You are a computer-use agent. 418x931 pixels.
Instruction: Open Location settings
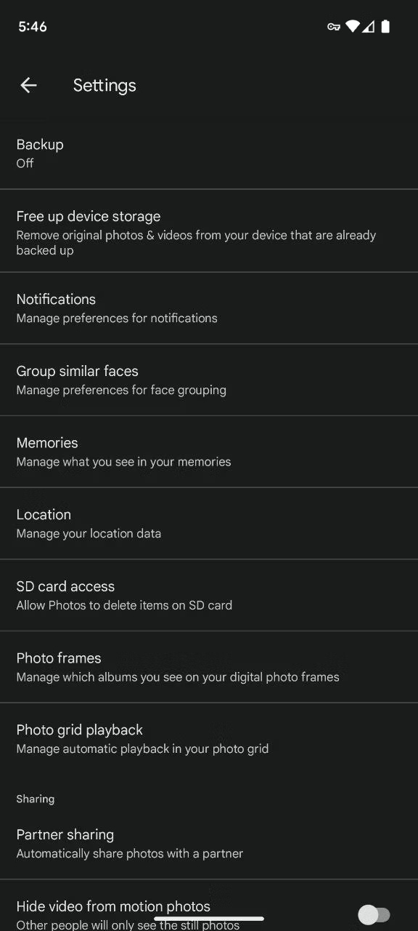209,524
